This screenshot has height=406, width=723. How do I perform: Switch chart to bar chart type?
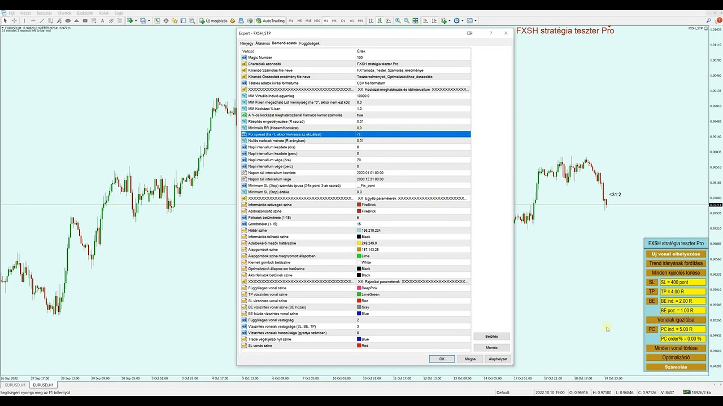tap(371, 21)
